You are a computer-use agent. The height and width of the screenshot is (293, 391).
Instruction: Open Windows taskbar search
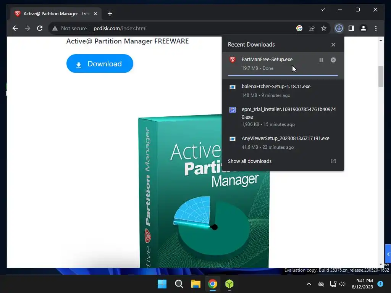(179, 284)
